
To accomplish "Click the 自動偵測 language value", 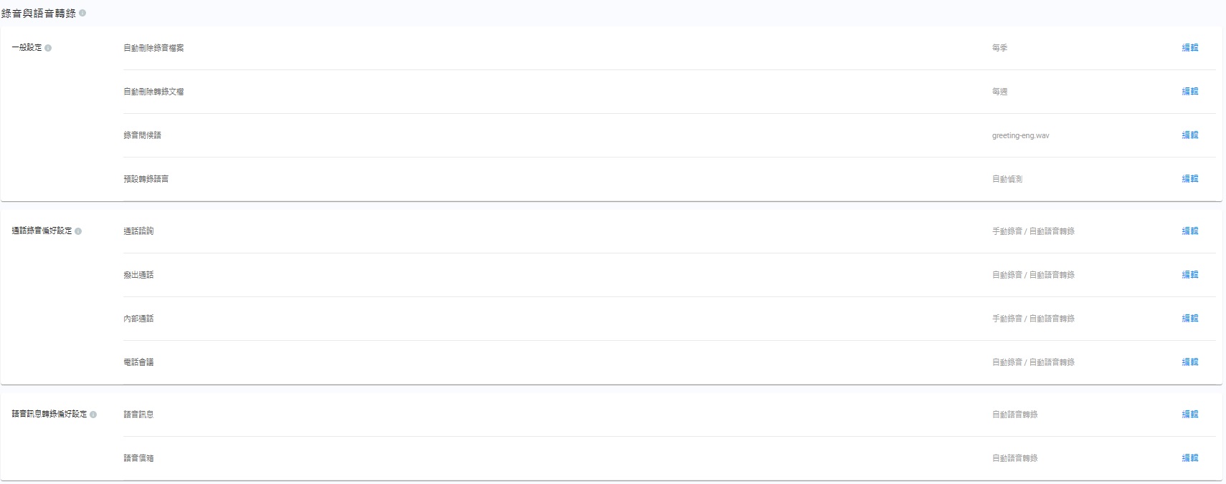I will coord(1007,179).
